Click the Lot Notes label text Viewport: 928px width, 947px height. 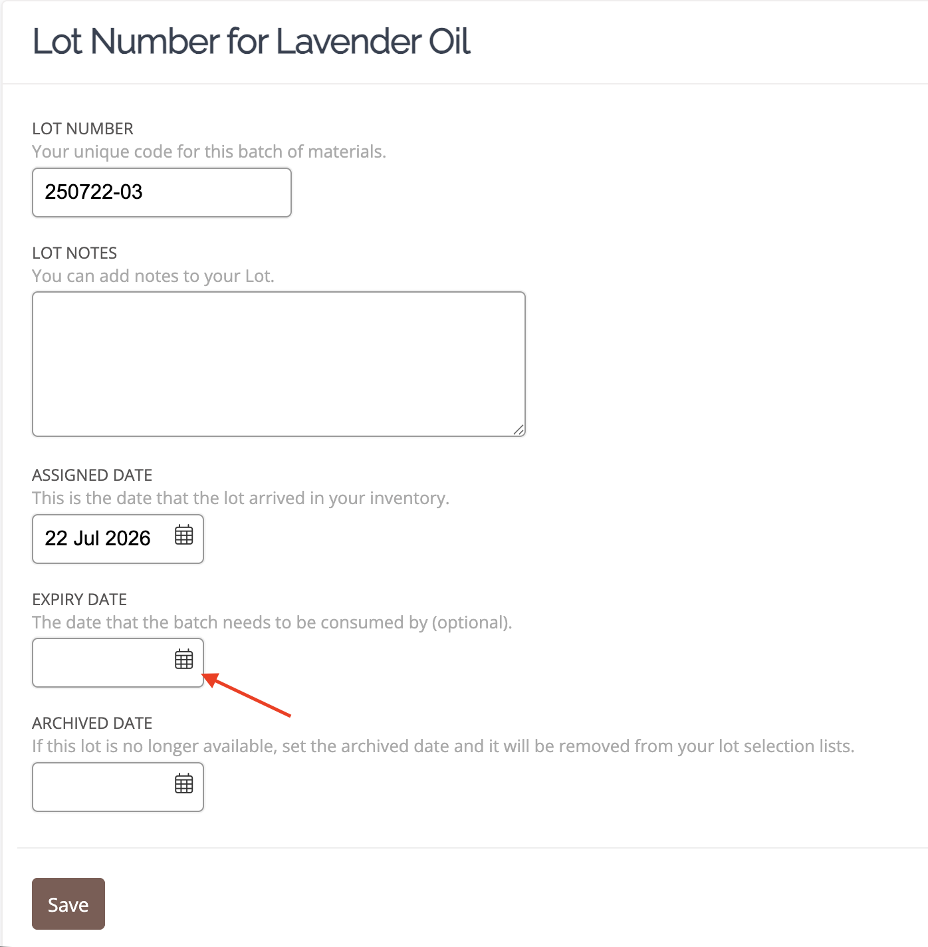(74, 253)
